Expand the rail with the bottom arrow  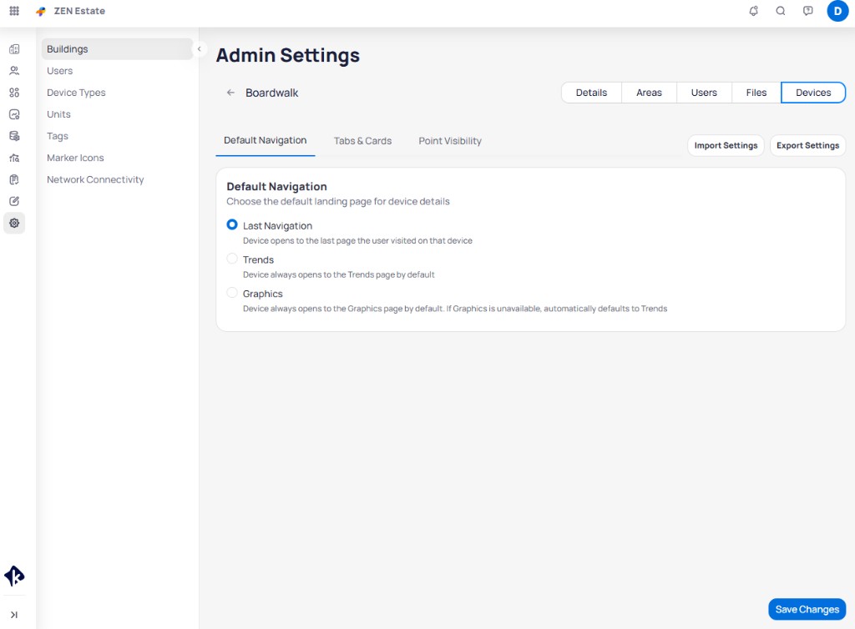(14, 615)
